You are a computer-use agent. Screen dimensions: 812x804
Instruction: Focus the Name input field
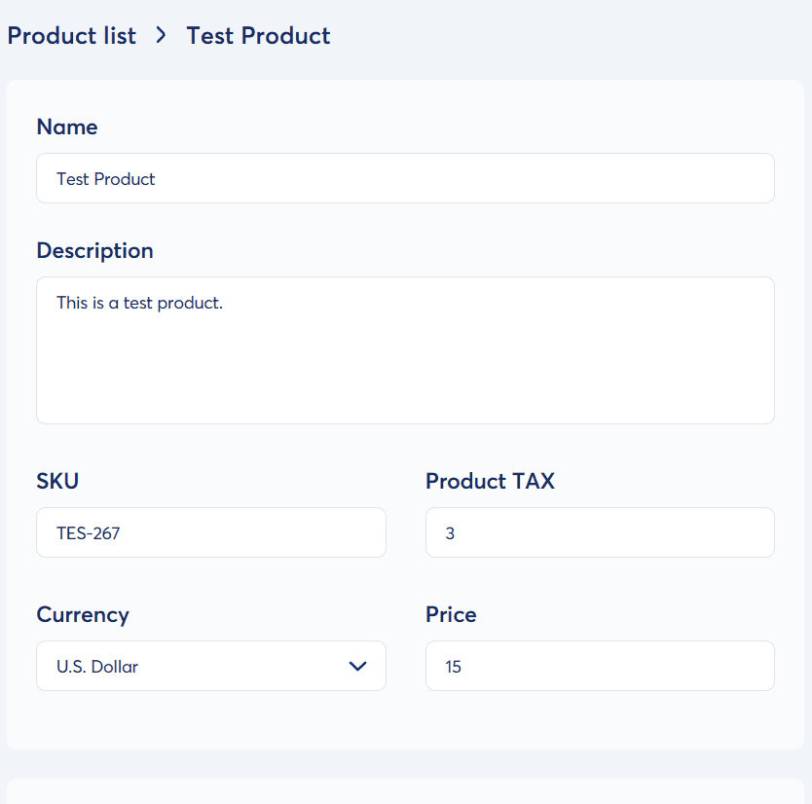point(405,179)
